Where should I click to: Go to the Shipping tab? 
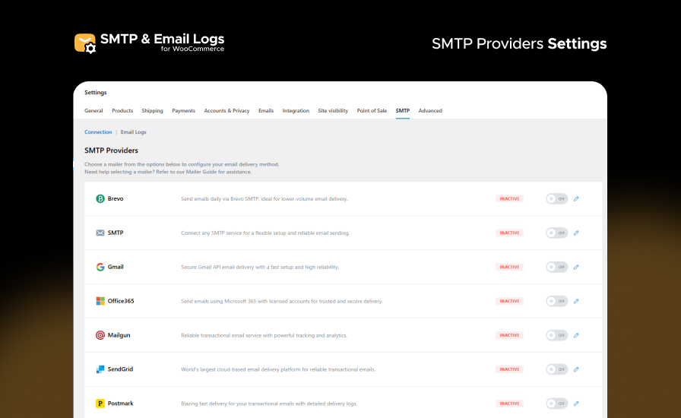(x=153, y=111)
